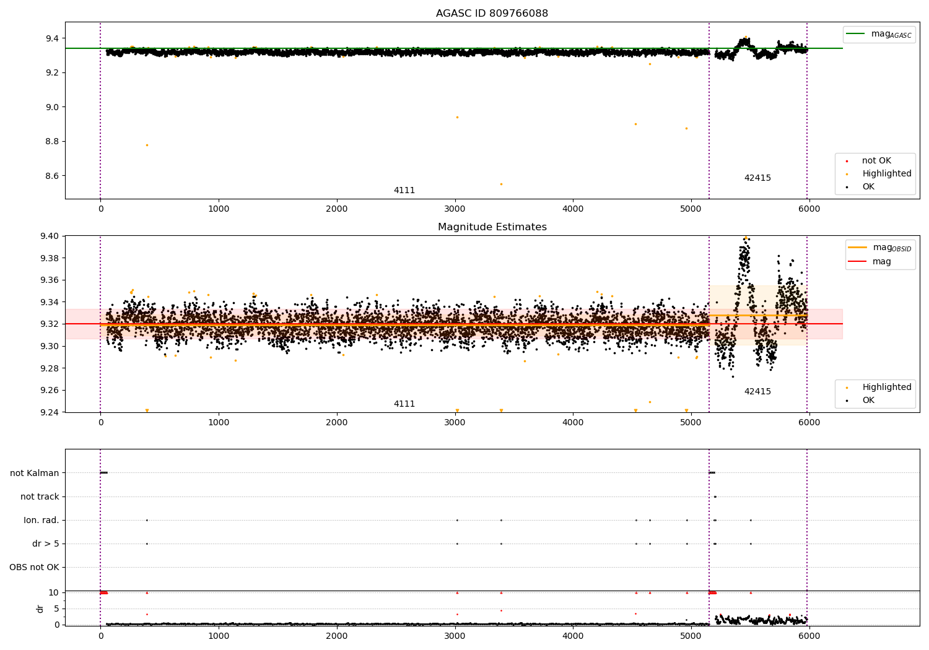Click the '6000' x-tick of bottom plot
The width and height of the screenshot is (929, 650).
[809, 636]
